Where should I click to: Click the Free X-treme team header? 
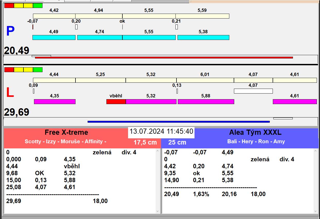(x=66, y=132)
